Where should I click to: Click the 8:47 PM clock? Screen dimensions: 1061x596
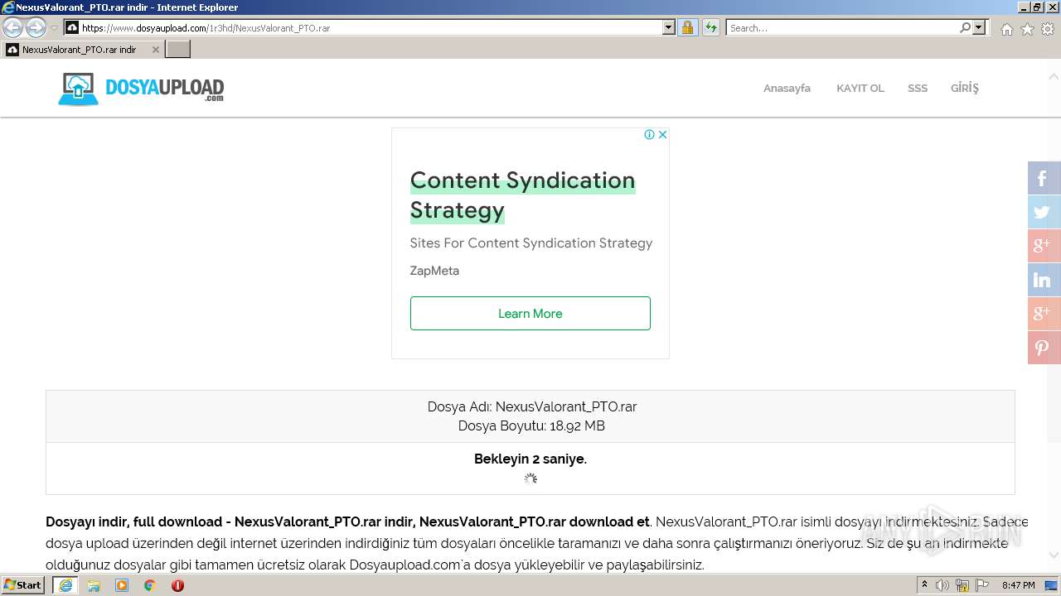click(1018, 585)
